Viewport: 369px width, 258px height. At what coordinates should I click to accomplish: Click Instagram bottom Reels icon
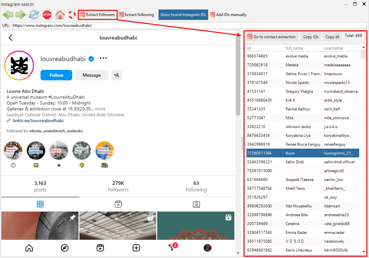(x=100, y=248)
